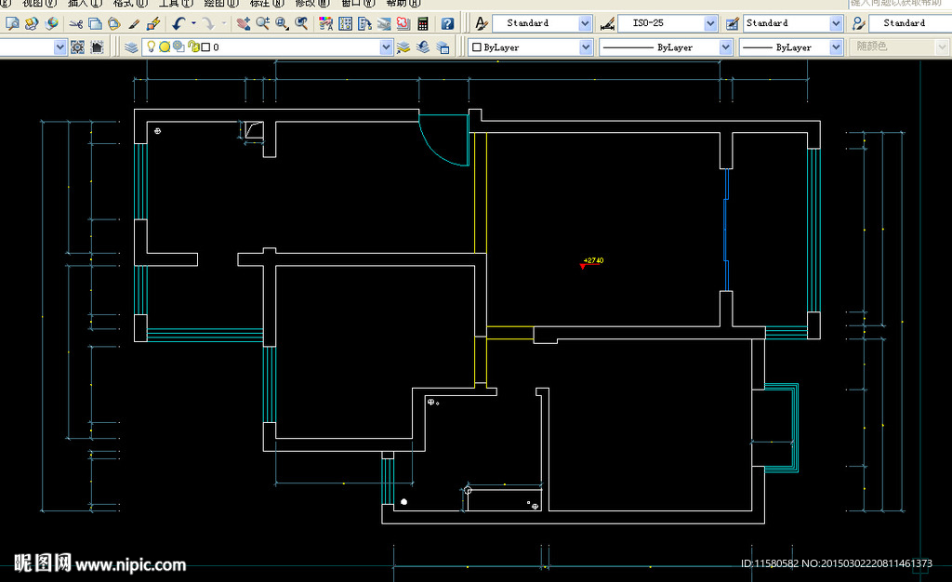952x582 pixels.
Task: Click the Undo arrow icon
Action: point(178,23)
